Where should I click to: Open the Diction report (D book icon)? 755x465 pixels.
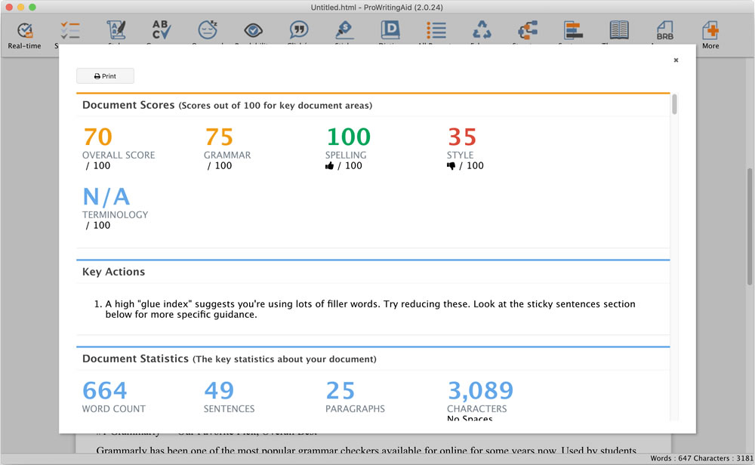[390, 30]
